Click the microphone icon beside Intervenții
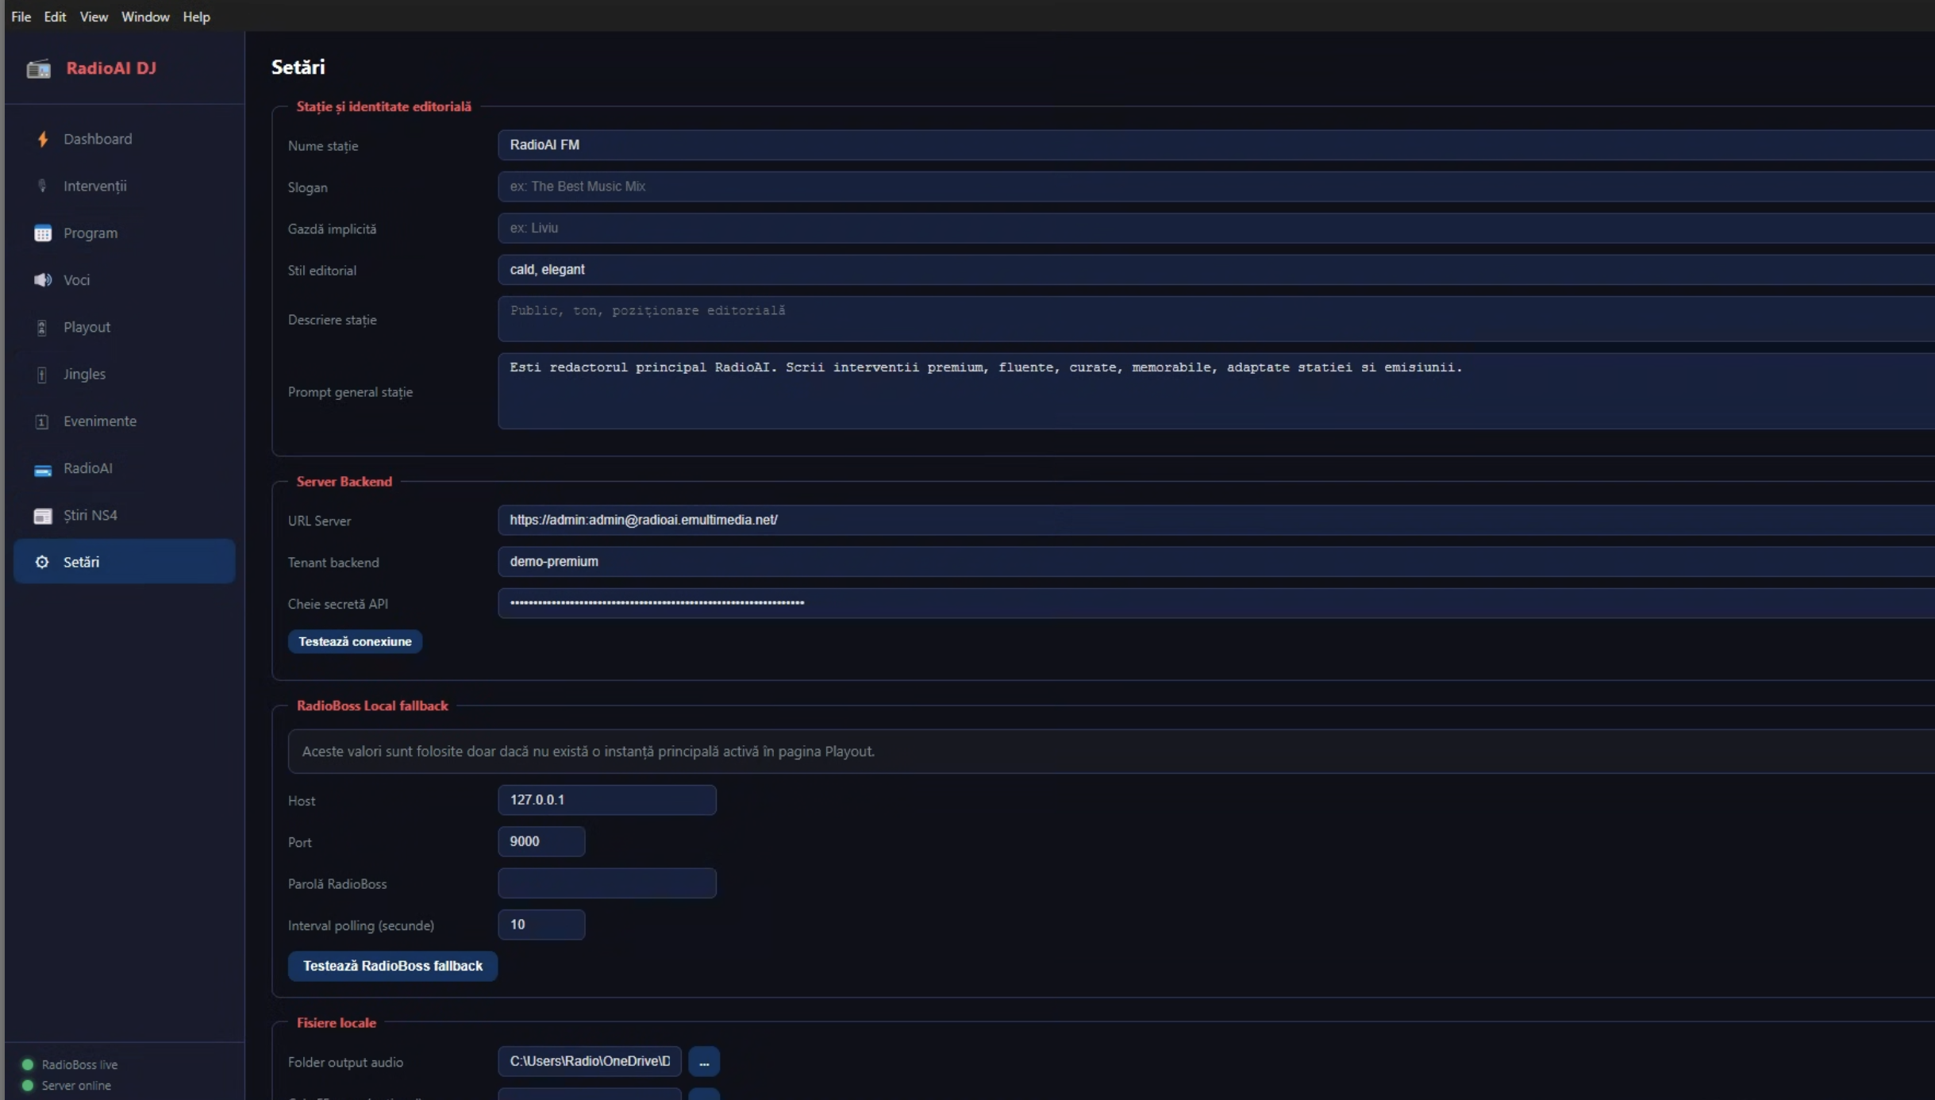 [43, 187]
